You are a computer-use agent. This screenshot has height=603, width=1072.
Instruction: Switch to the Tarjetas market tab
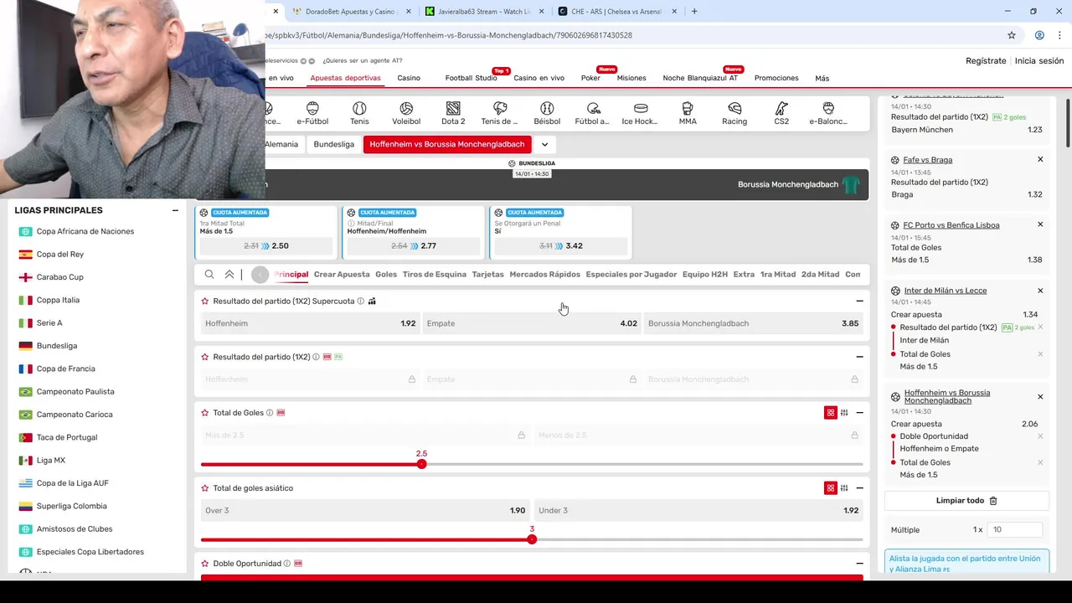coord(488,274)
